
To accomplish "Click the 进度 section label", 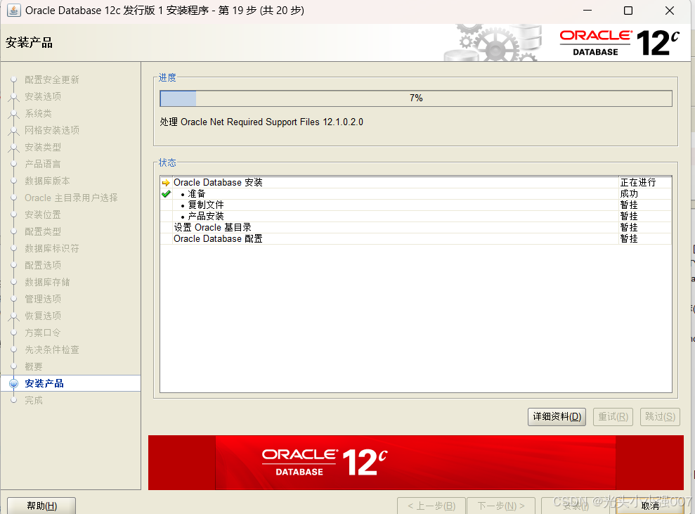I will [x=167, y=77].
